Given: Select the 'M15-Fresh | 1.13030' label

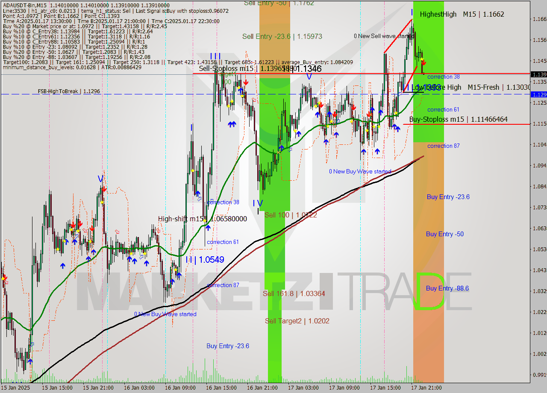Looking at the screenshot, I should (x=499, y=87).
